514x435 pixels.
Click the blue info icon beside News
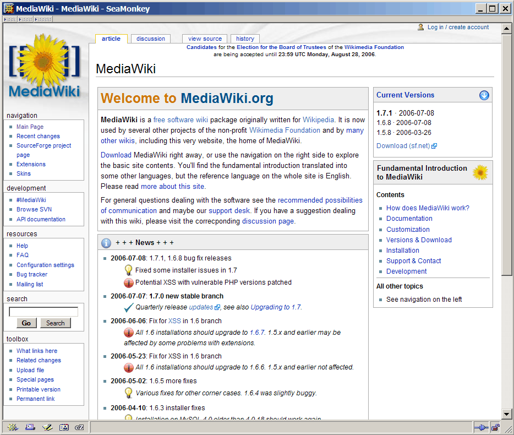tap(106, 243)
